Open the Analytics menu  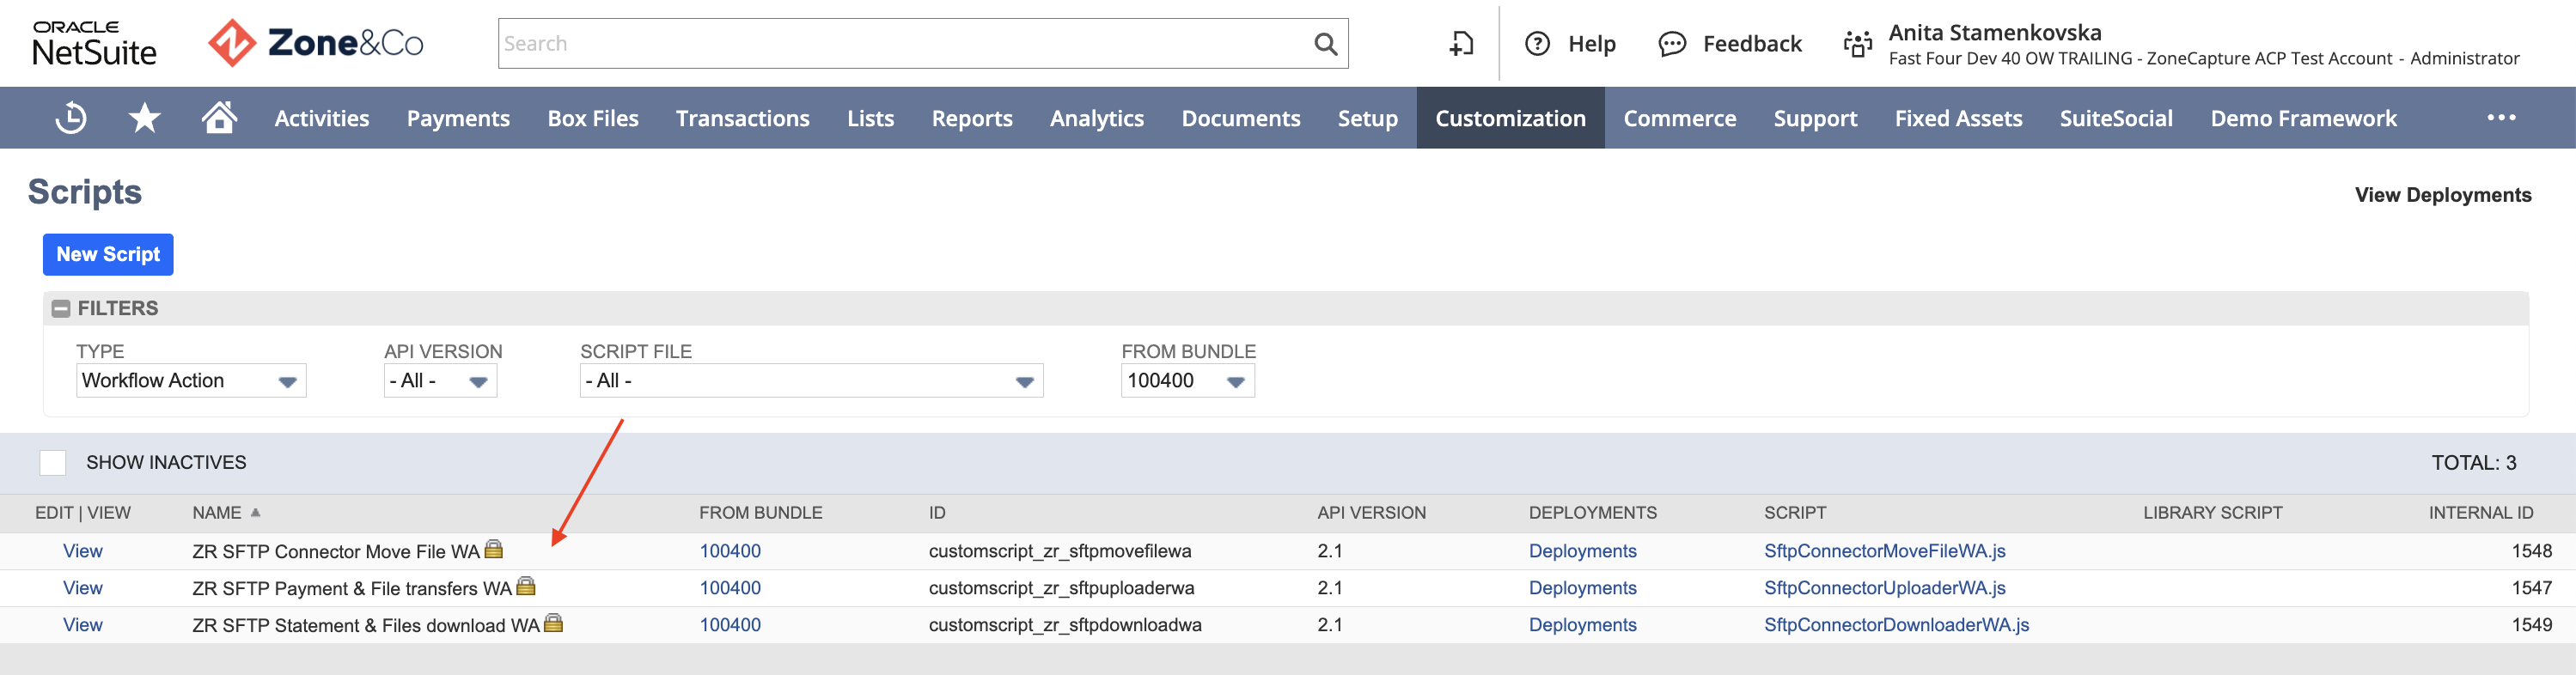(1097, 118)
